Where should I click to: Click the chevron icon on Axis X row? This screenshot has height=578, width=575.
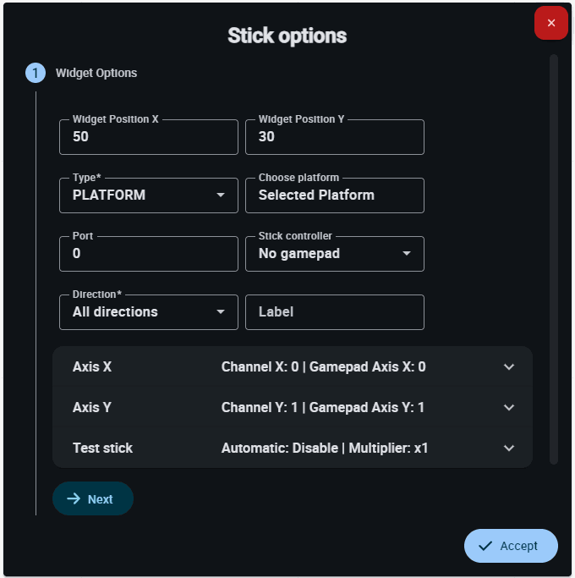(509, 367)
